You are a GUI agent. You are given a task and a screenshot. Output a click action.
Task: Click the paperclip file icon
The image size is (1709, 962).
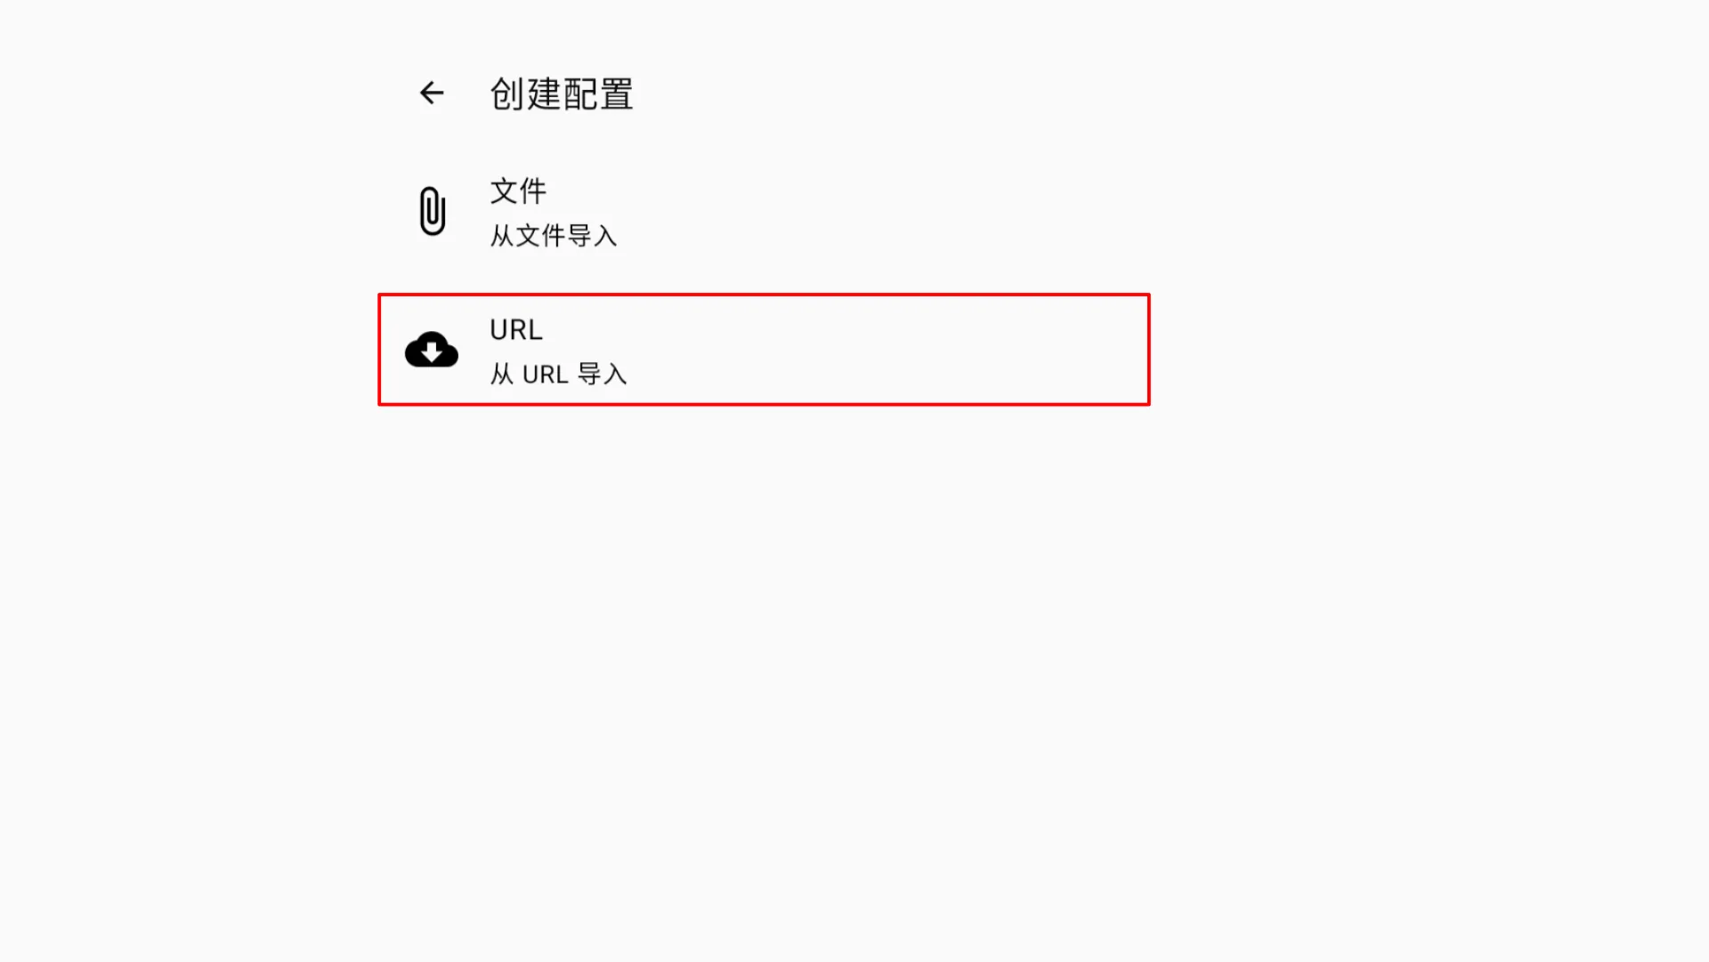(432, 211)
